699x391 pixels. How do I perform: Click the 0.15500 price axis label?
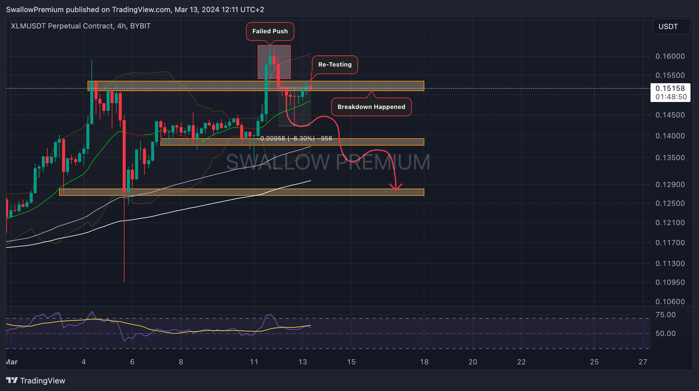pos(670,75)
